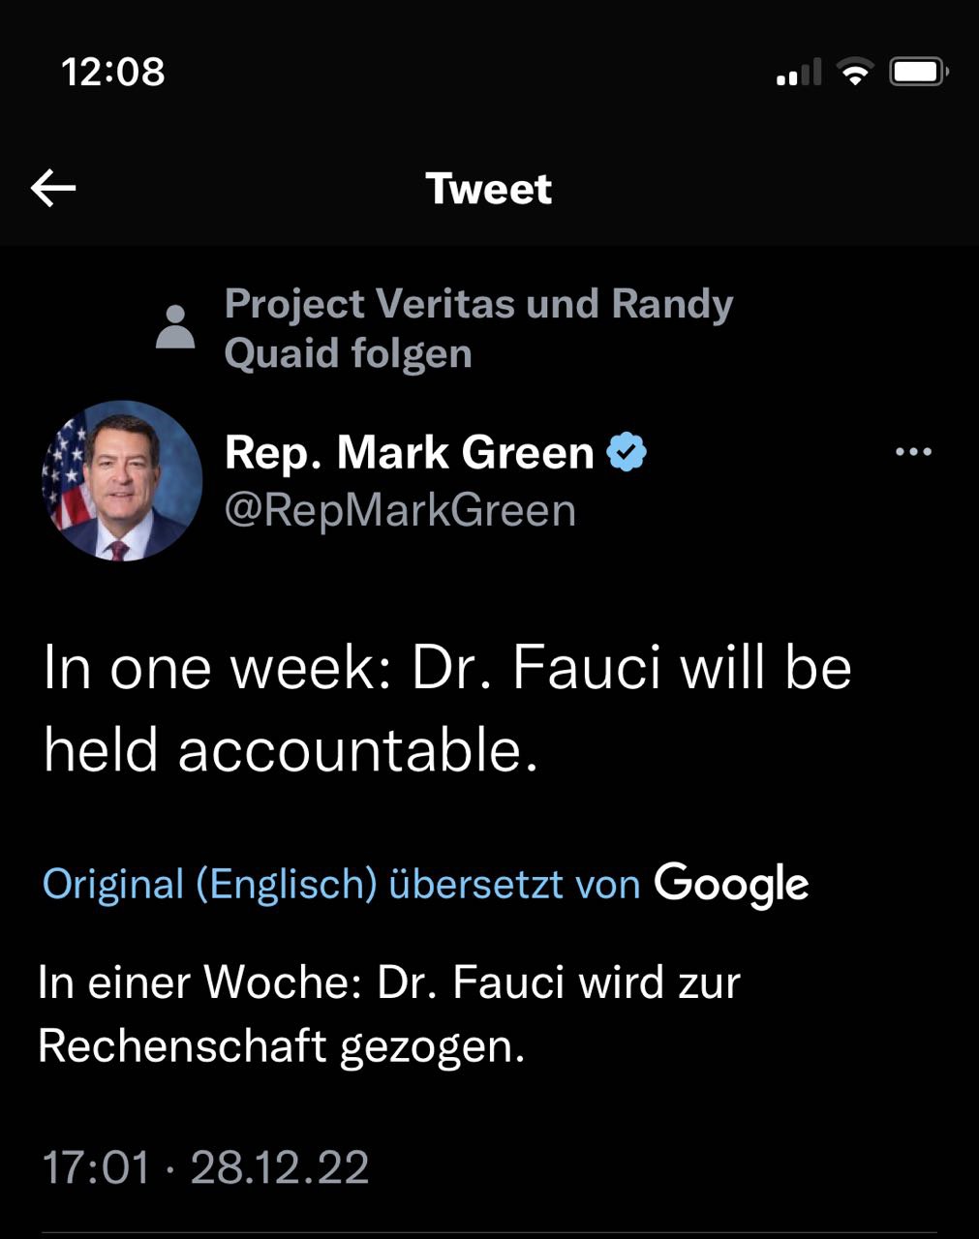Screen dimensions: 979x1239
Task: Click the person silhouette follower-context icon
Action: [174, 329]
